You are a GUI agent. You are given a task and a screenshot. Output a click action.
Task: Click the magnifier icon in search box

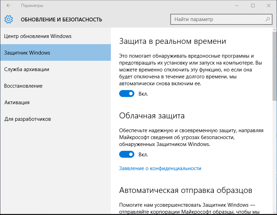click(267, 19)
